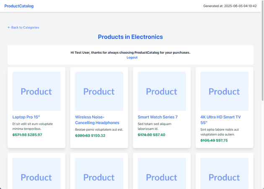Image resolution: width=264 pixels, height=189 pixels.
Task: Go back via Back to Categories link
Action: click(23, 27)
